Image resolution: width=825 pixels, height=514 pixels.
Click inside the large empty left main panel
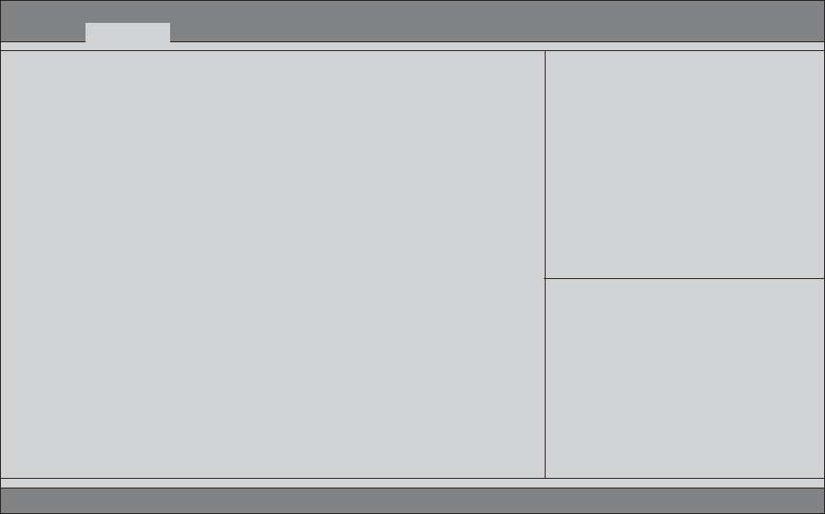tap(272, 264)
